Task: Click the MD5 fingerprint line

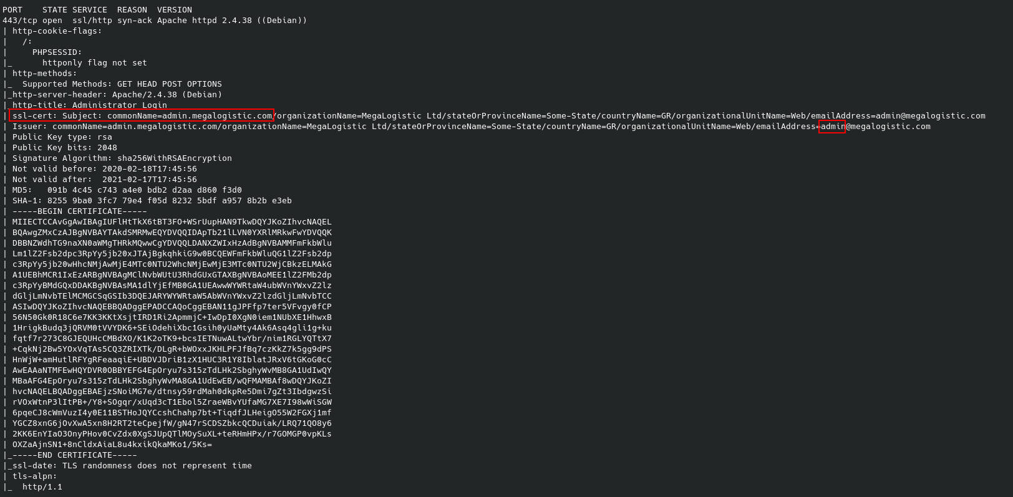Action: [127, 190]
